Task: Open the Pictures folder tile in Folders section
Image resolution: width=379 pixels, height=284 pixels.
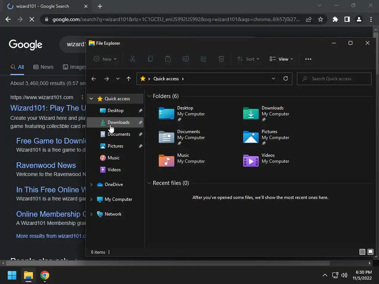Action: click(266, 137)
